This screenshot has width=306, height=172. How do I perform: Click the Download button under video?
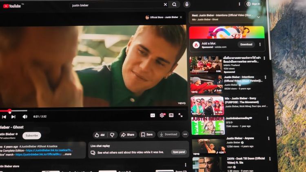pyautogui.click(x=169, y=134)
